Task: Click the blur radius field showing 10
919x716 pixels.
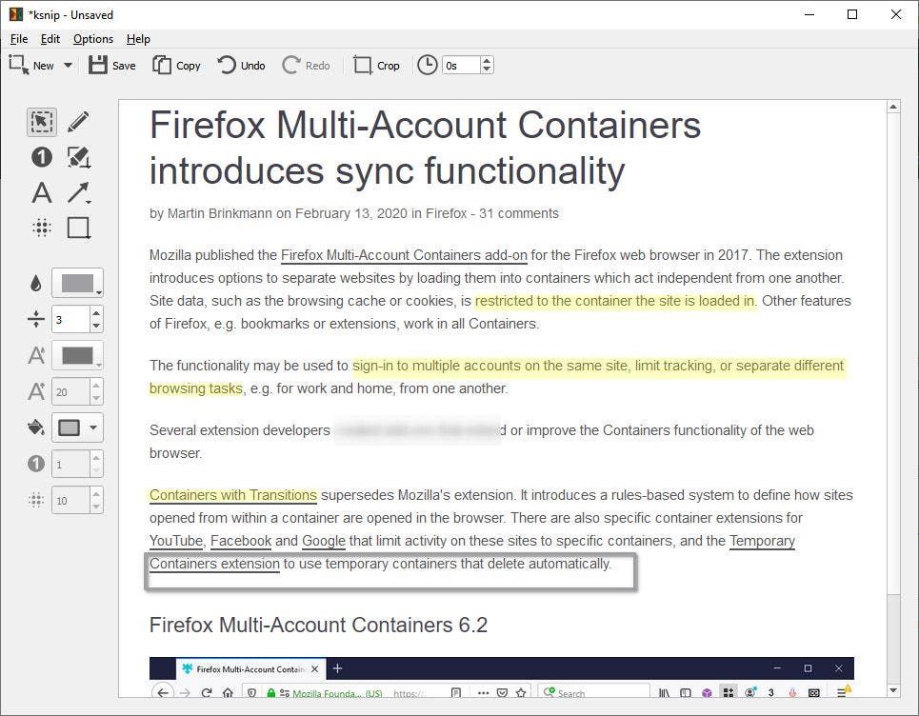Action: click(x=70, y=501)
